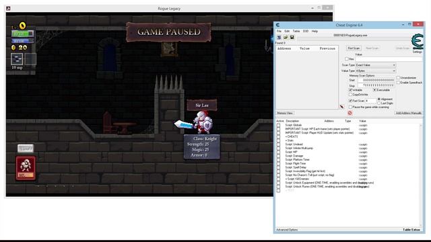Toggle the Executable checkbox
The width and height of the screenshot is (431, 242).
point(374,90)
